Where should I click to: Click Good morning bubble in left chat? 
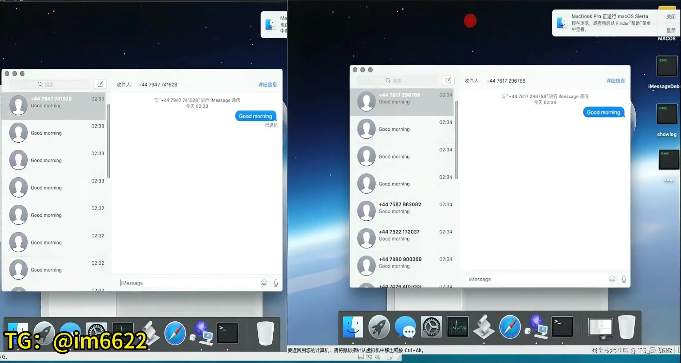point(256,116)
